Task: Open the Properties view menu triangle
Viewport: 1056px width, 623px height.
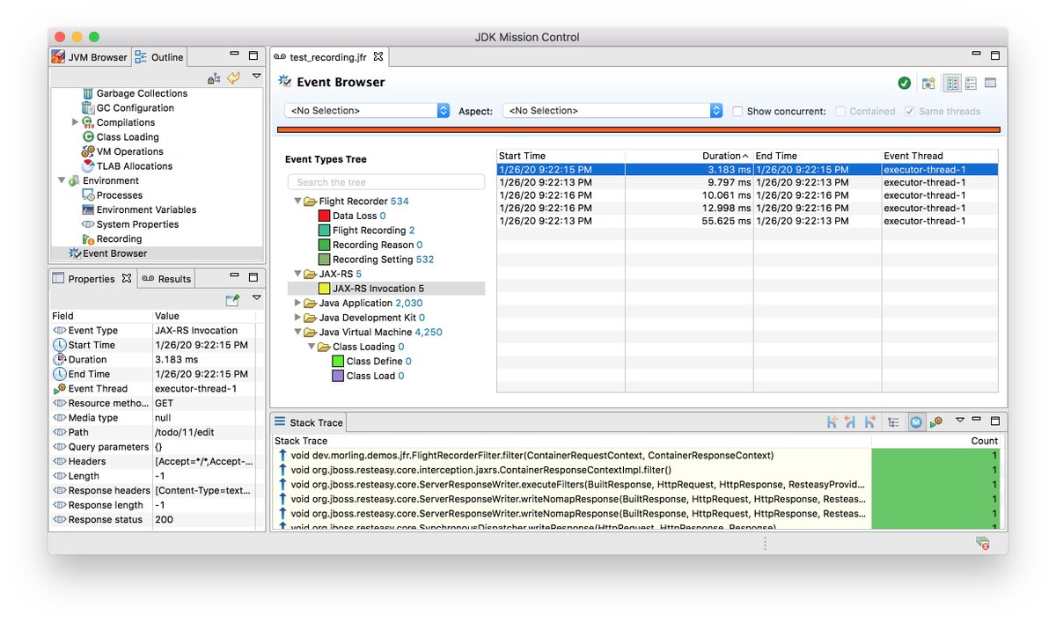Action: 256,298
